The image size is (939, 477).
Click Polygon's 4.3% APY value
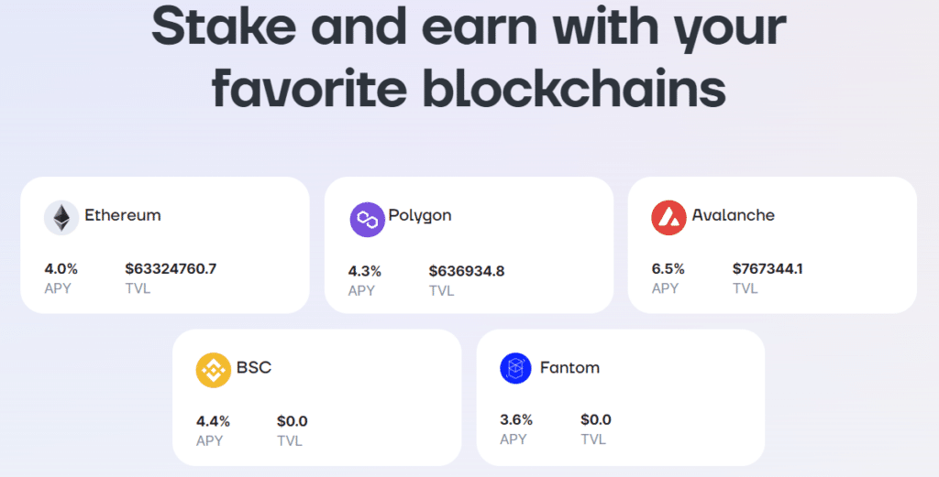coord(365,271)
